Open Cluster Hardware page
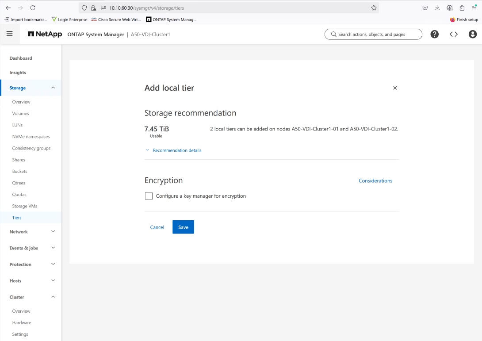The width and height of the screenshot is (482, 341). click(22, 322)
